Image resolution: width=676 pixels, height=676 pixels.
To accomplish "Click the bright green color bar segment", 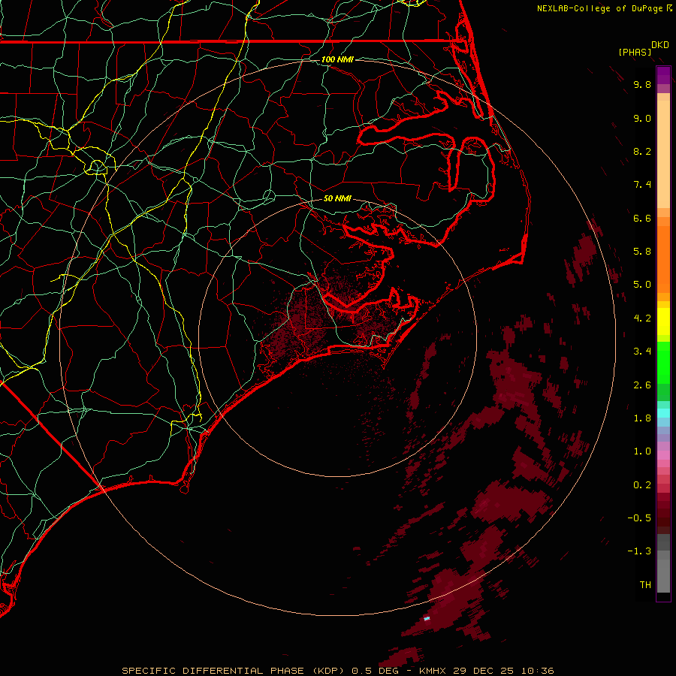I will point(663,363).
